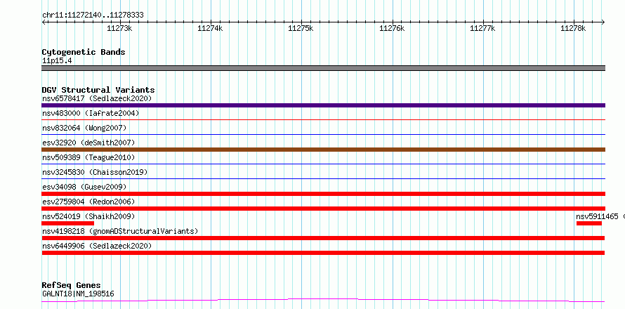The width and height of the screenshot is (625, 309).
Task: Click the second nsv6449906 (Sedlazeck2020) label
Action: click(x=97, y=246)
